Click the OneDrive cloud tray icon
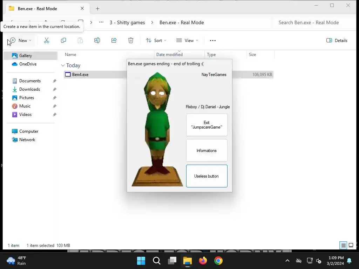This screenshot has height=269, width=359. coord(299,261)
